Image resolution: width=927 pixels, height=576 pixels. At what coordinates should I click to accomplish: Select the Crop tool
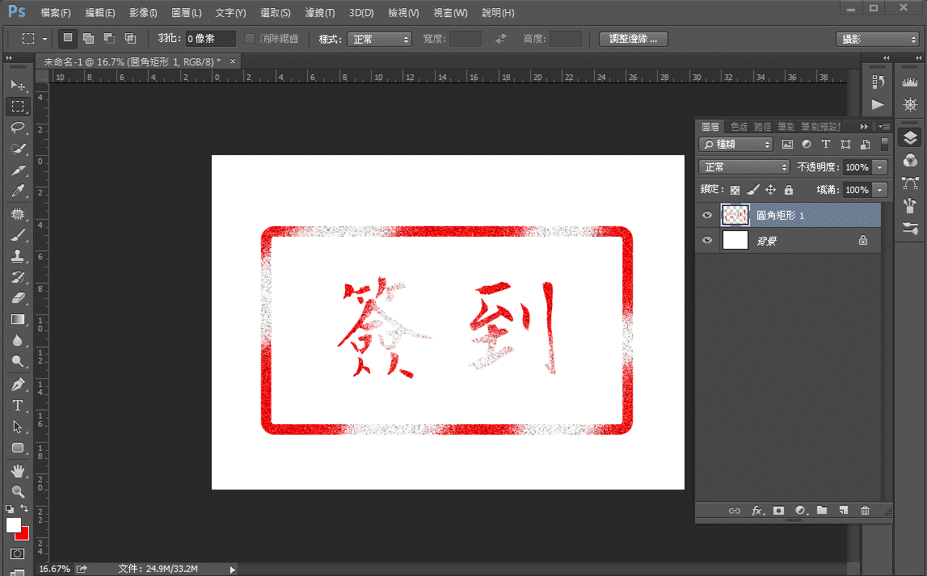click(18, 170)
